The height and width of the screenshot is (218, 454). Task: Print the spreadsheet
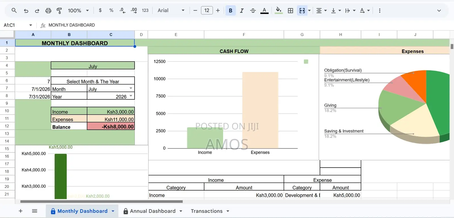48,10
